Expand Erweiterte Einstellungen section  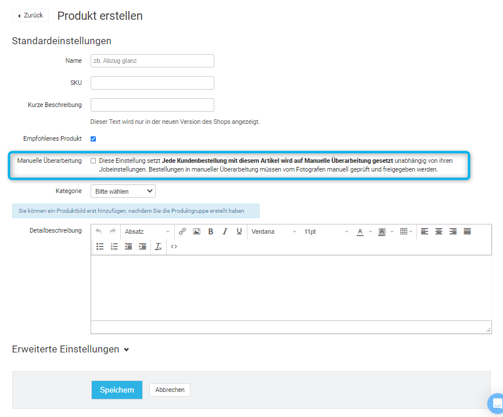coord(70,349)
